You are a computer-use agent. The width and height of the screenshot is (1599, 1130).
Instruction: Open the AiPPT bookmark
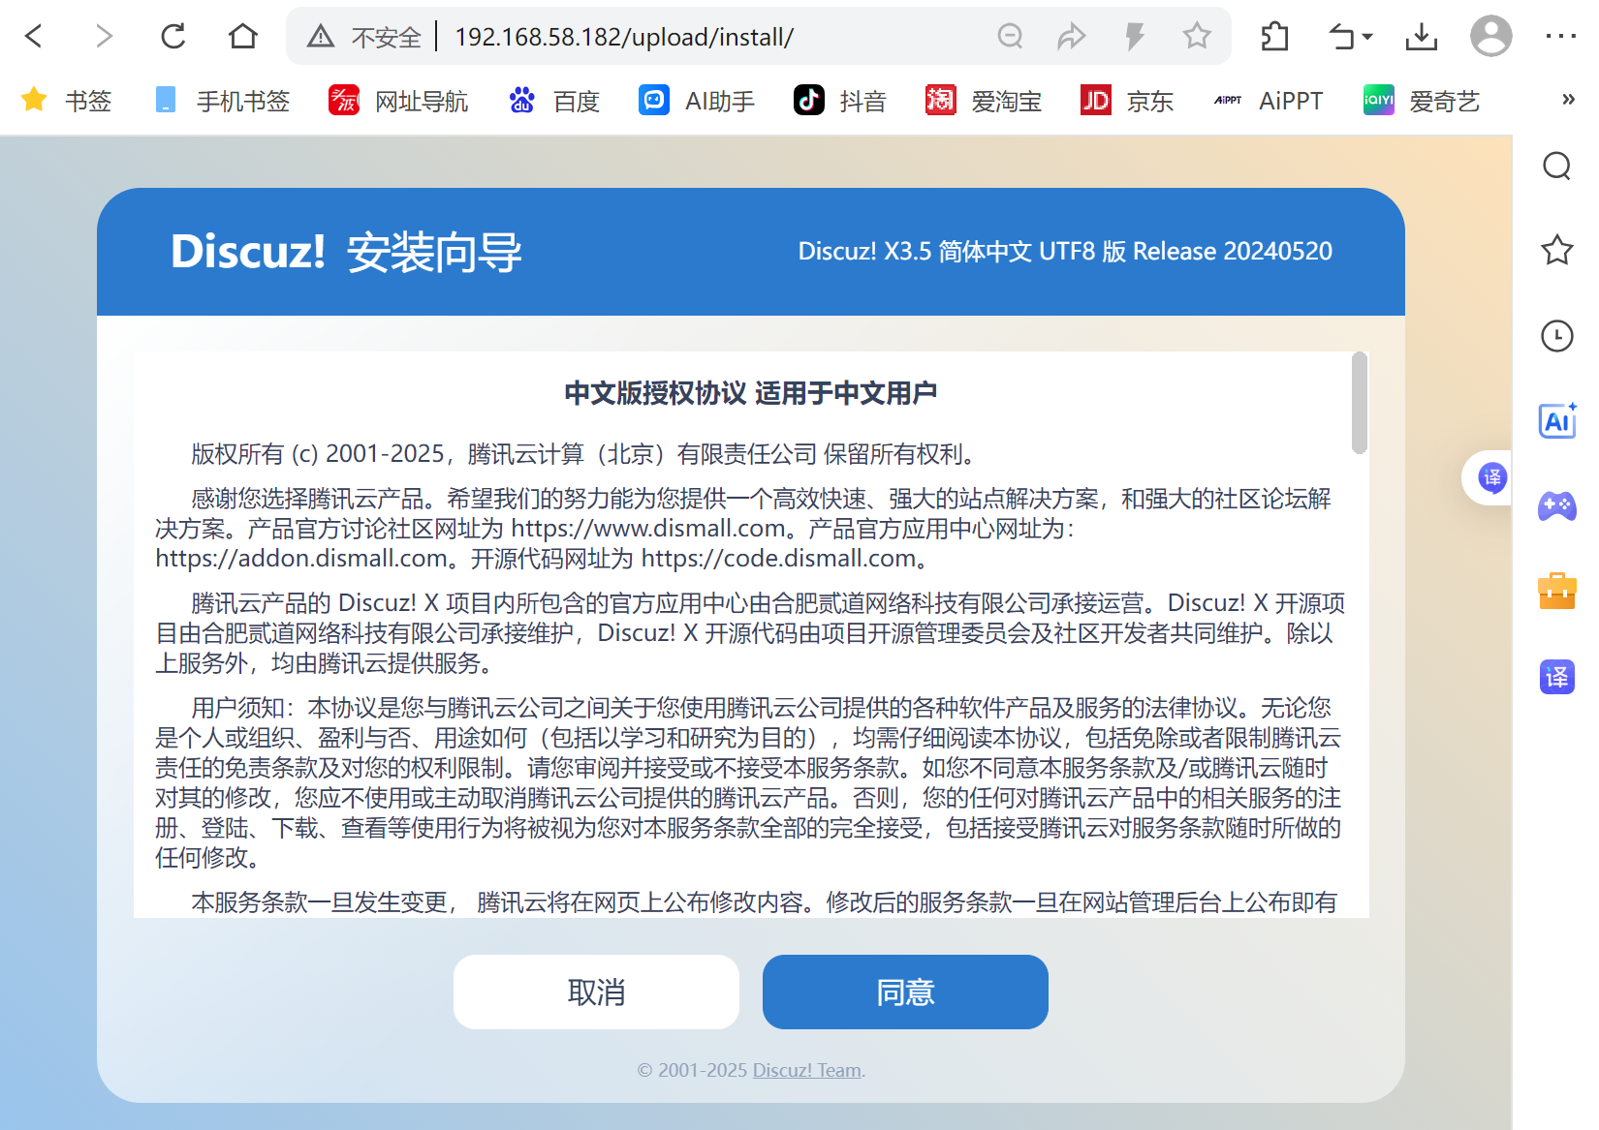coord(1268,101)
